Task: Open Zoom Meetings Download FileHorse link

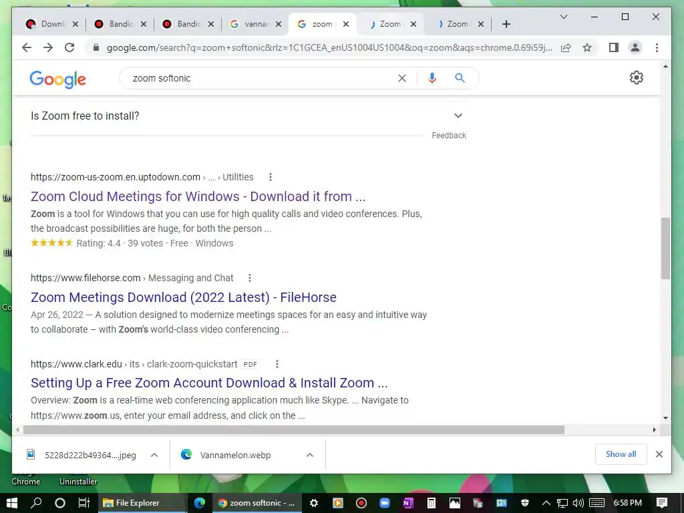Action: click(184, 297)
